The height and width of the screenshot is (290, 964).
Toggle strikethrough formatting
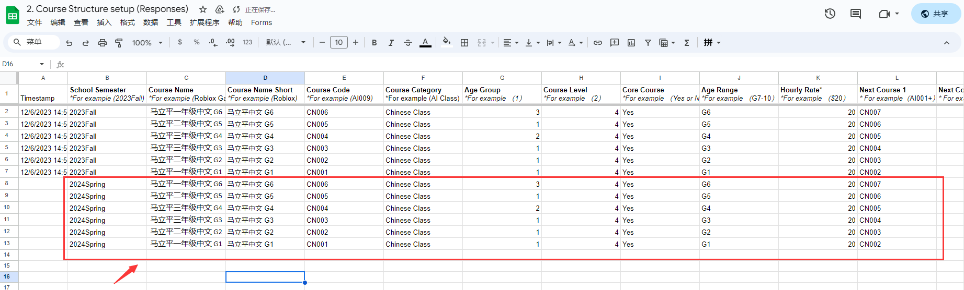[408, 43]
